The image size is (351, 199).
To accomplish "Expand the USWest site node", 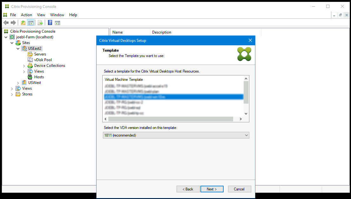I will (18, 82).
